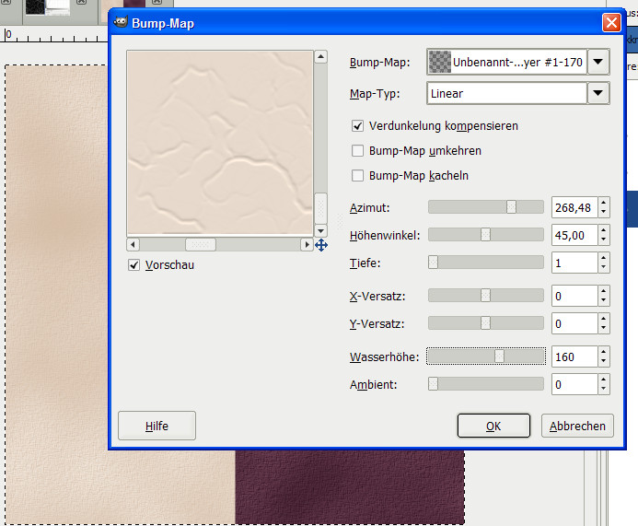Enable Bump-Map umkehren option
Screen dimensions: 638x526
[358, 150]
